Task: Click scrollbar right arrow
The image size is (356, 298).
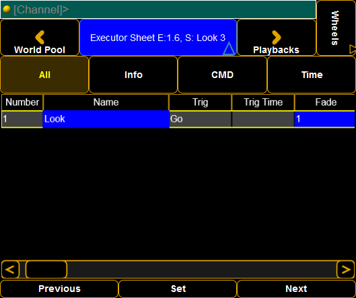Action: click(345, 269)
